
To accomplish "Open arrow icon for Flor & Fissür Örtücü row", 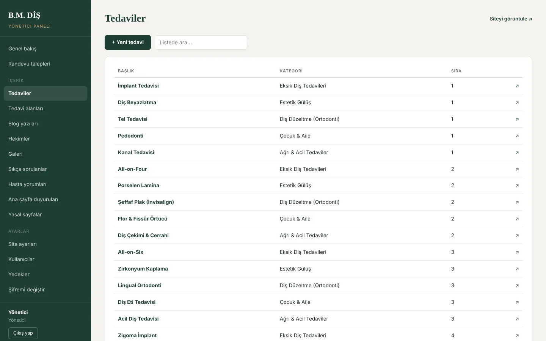I will pyautogui.click(x=517, y=219).
